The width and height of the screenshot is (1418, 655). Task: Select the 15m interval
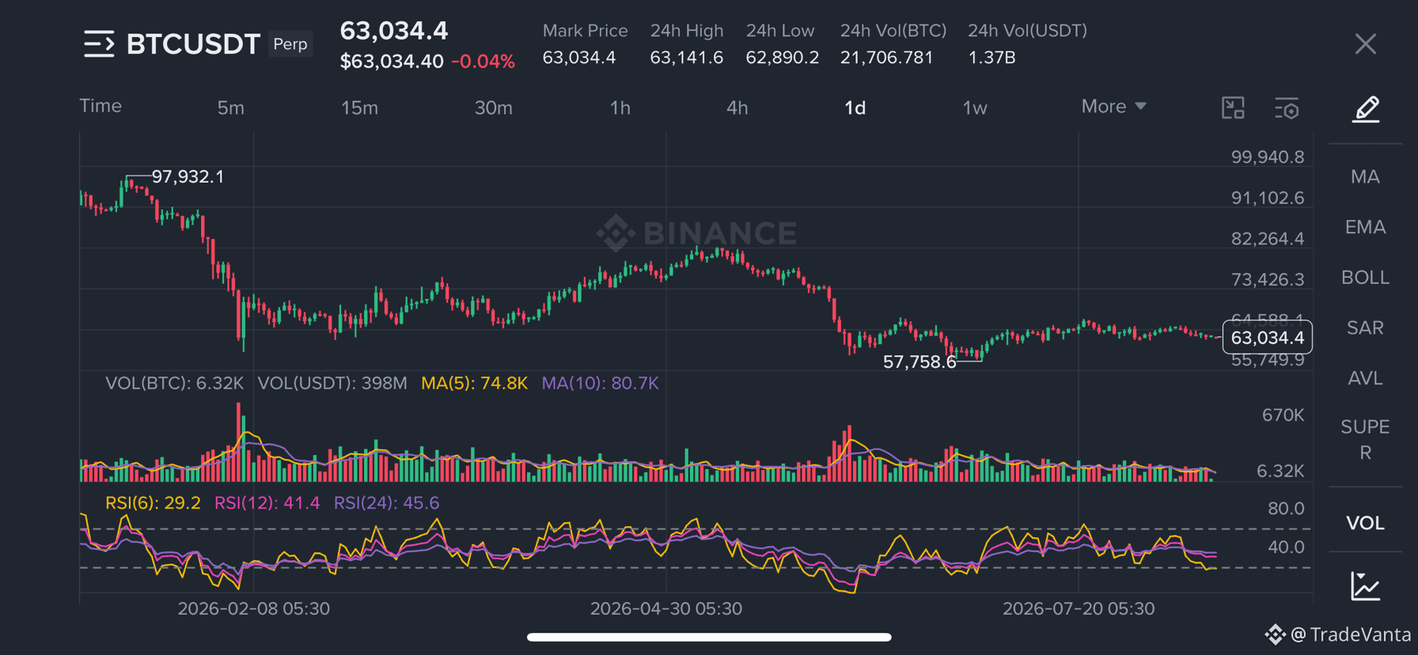[359, 108]
